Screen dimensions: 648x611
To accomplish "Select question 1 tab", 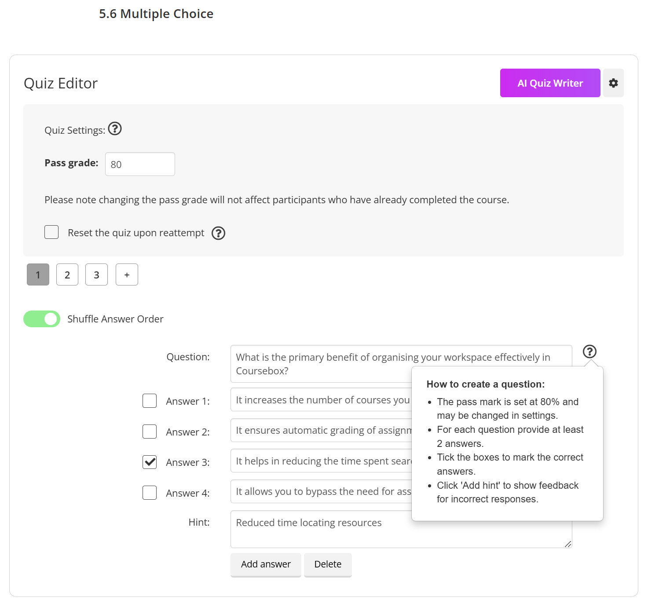I will point(38,275).
